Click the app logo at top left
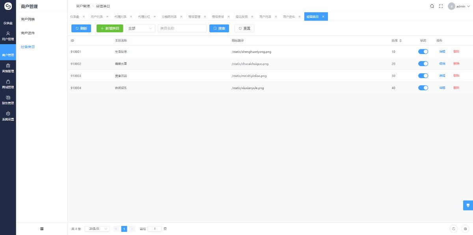The width and height of the screenshot is (473, 235). pos(8,6)
